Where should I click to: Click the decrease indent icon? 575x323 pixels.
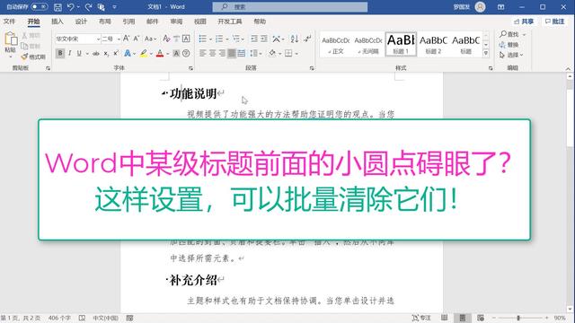253,39
